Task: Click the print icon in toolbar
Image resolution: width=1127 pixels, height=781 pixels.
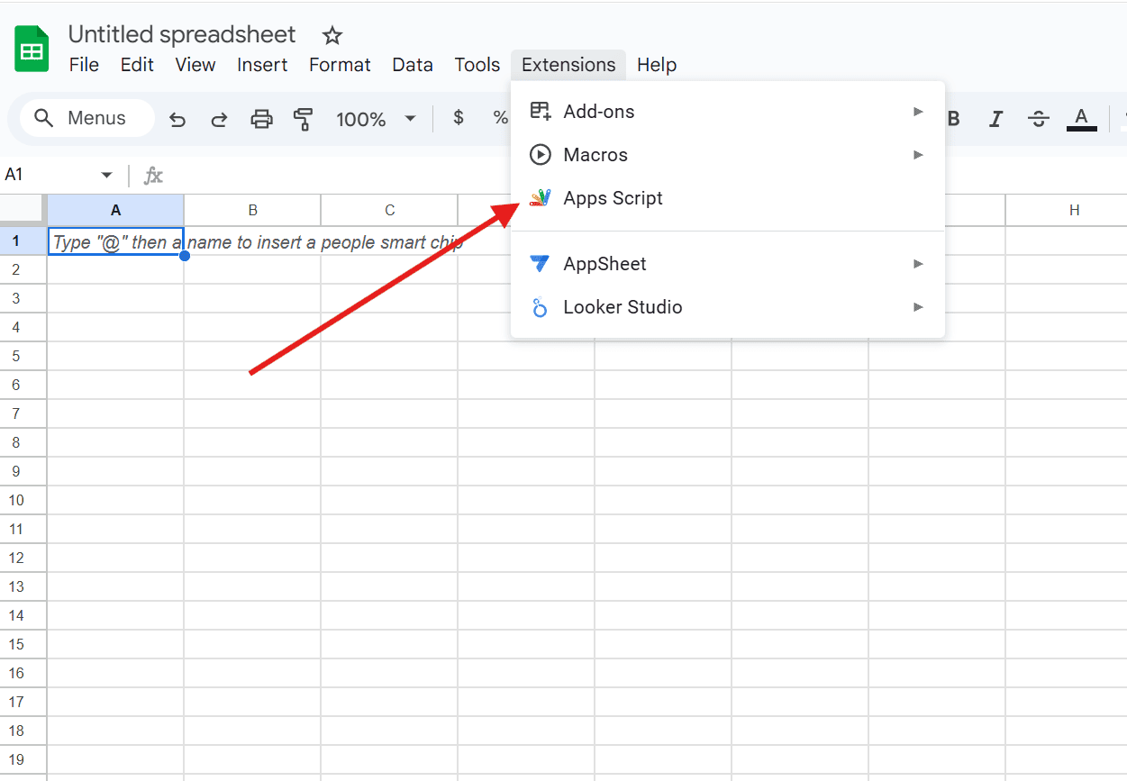Action: [261, 119]
